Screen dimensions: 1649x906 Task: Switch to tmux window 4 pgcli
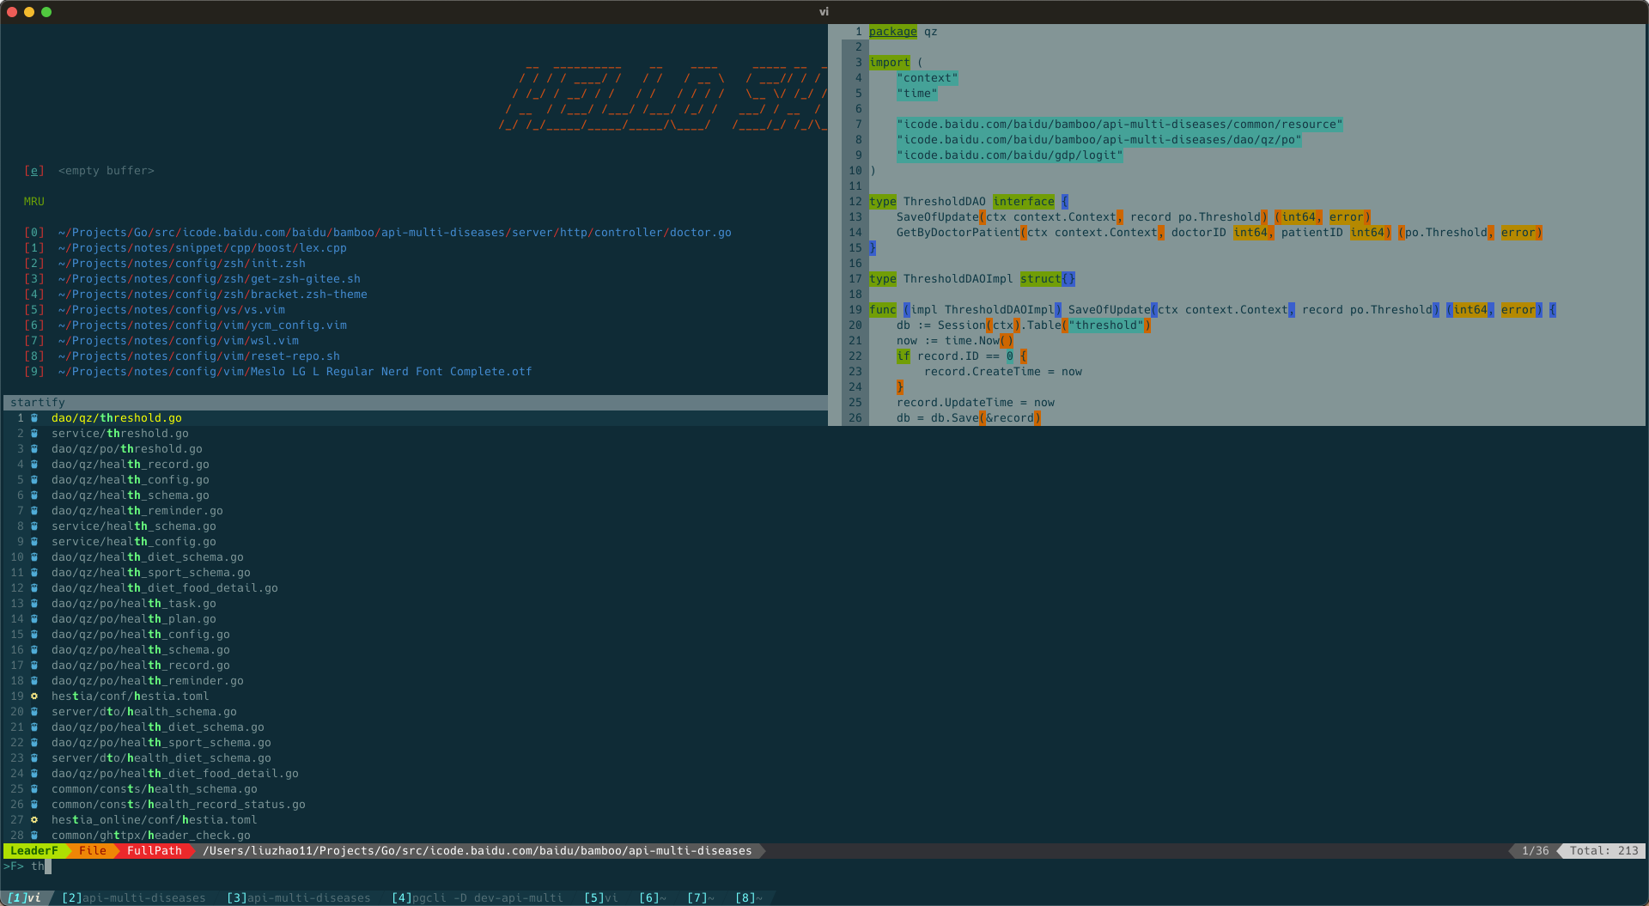click(x=478, y=898)
